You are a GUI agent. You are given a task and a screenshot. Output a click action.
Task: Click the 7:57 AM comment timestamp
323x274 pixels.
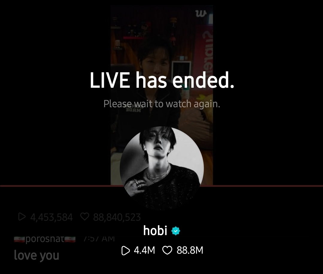[x=99, y=239]
